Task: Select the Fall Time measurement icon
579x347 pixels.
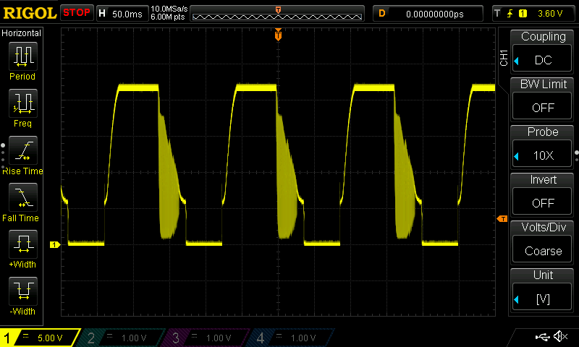Action: (x=22, y=197)
